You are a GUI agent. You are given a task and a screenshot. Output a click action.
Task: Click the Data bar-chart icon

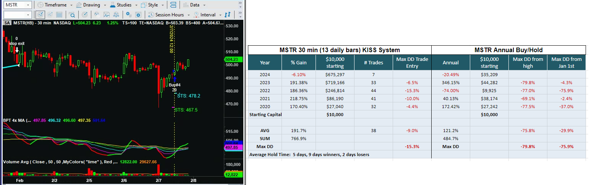tap(186, 5)
